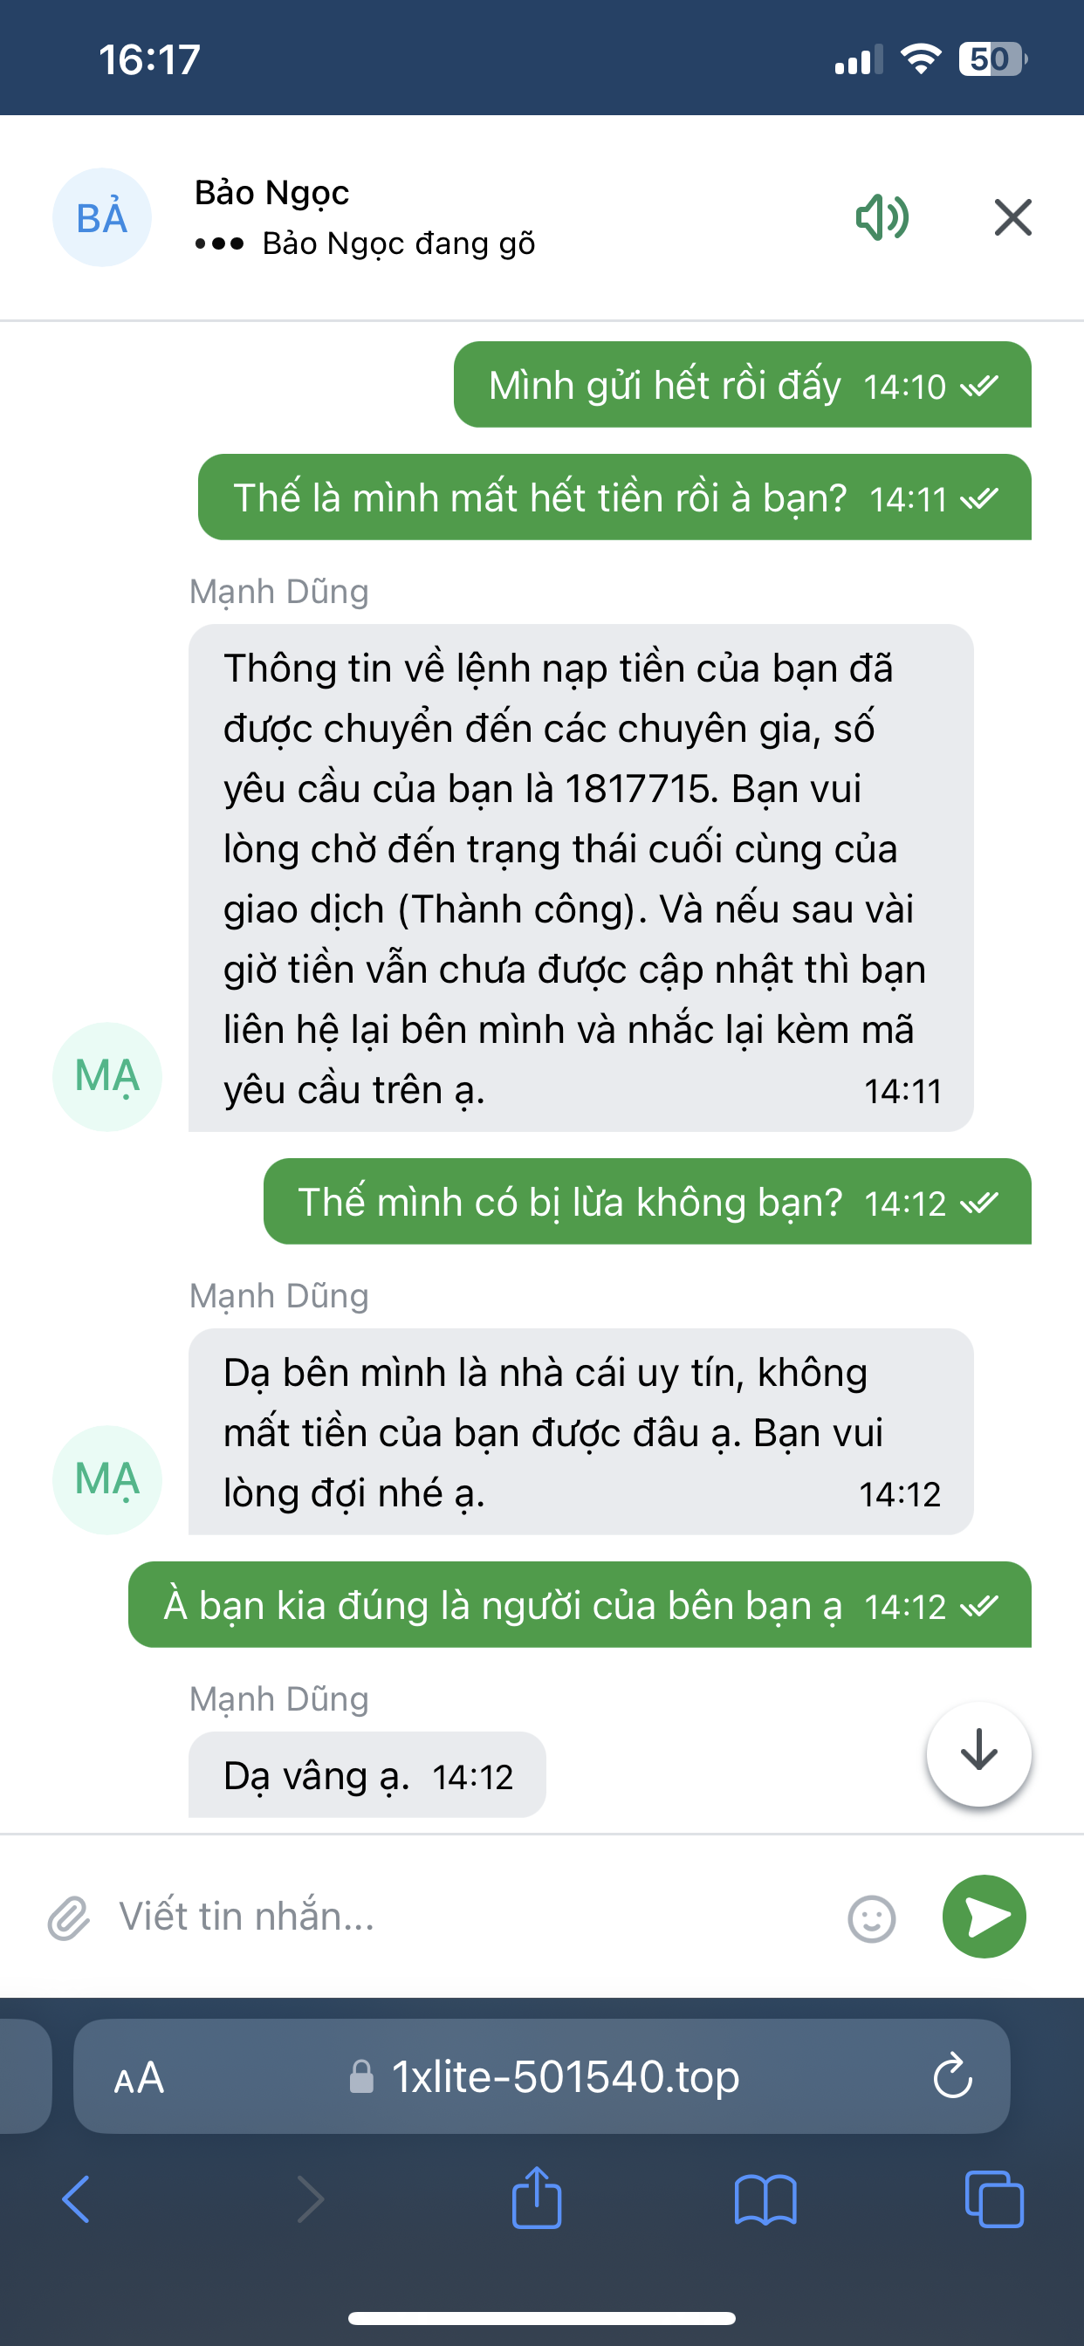Open the emoji picker smiley icon
This screenshot has width=1084, height=2346.
pos(871,1919)
